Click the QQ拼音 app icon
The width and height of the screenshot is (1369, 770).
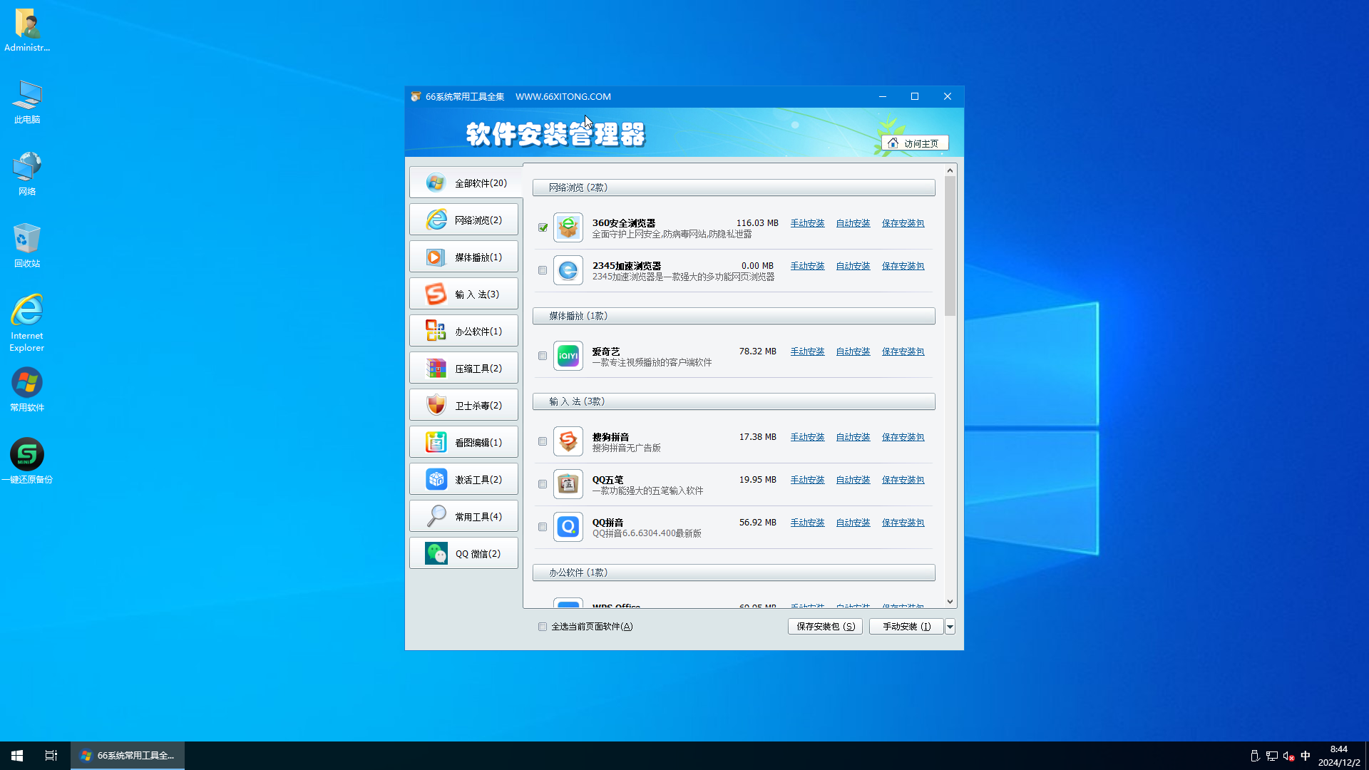(568, 527)
